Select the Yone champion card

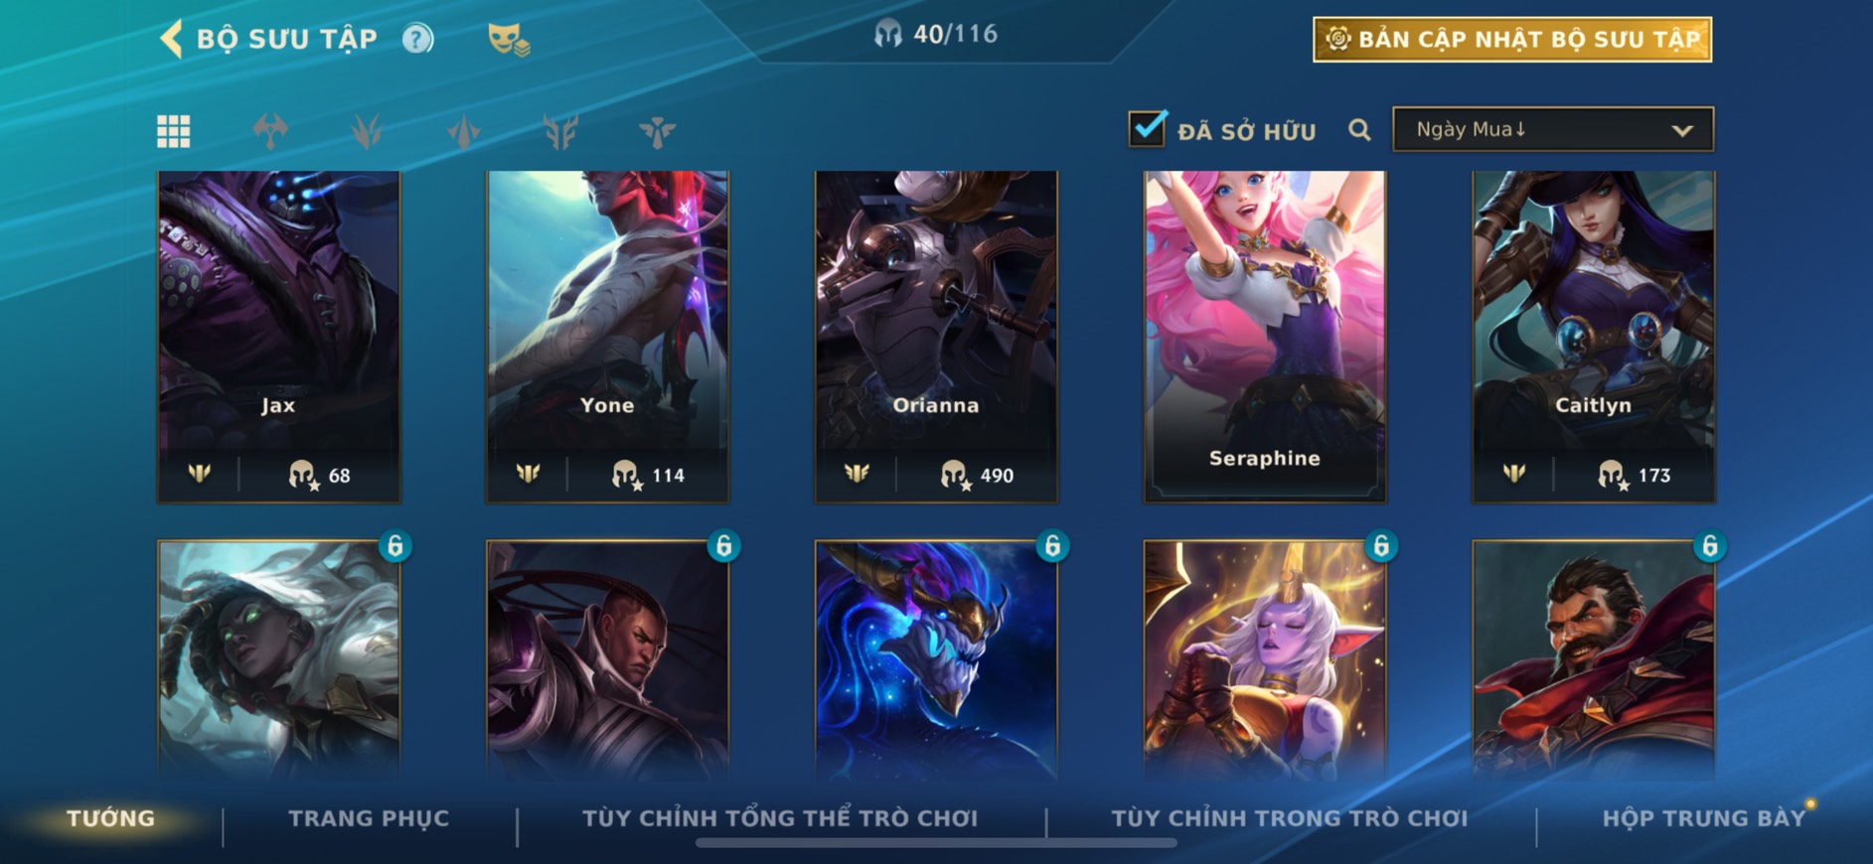[x=607, y=336]
